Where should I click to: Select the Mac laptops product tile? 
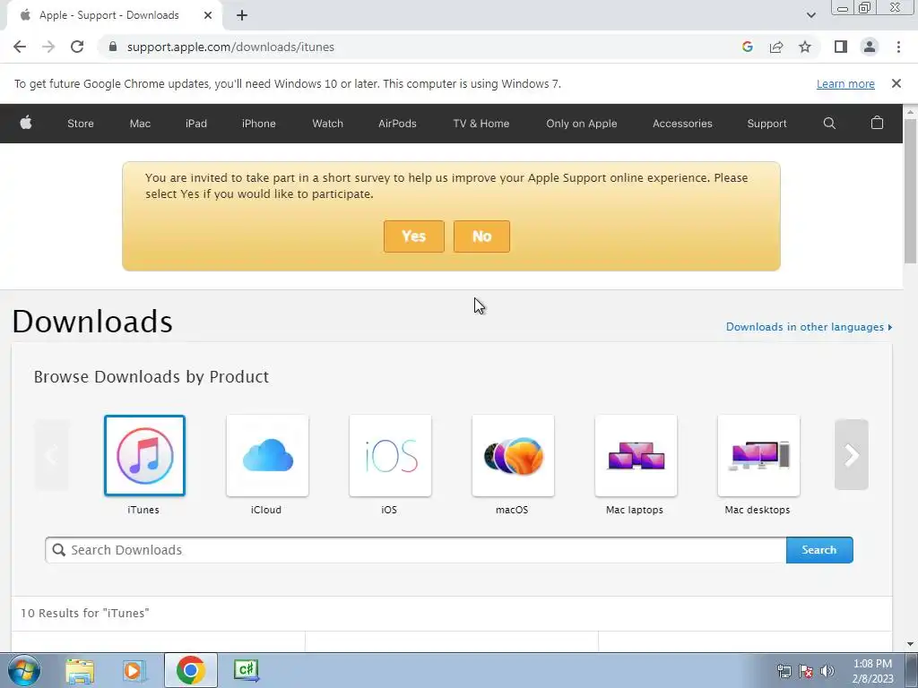coord(636,456)
